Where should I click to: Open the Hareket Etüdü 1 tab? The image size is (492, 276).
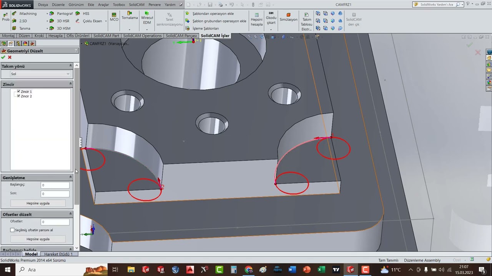point(58,254)
